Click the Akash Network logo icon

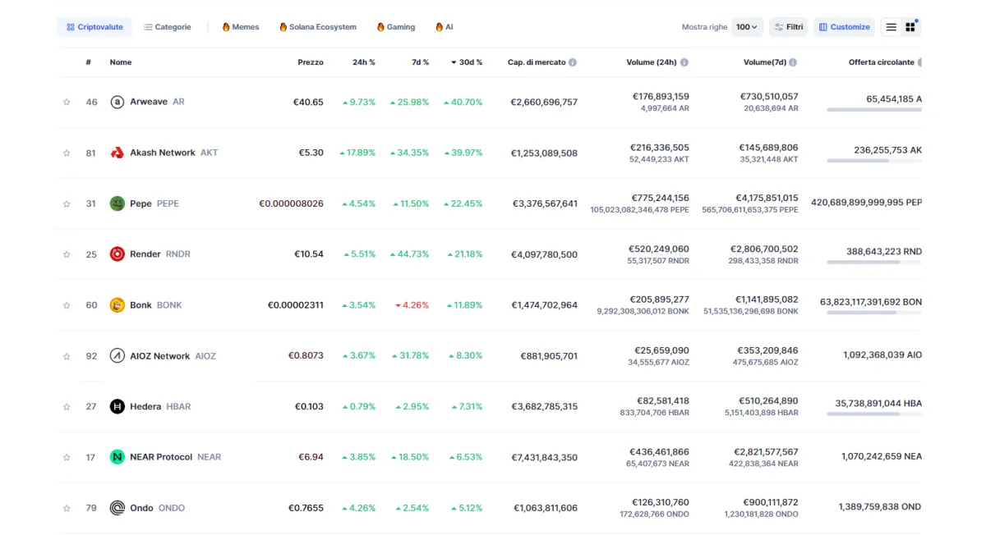click(117, 153)
